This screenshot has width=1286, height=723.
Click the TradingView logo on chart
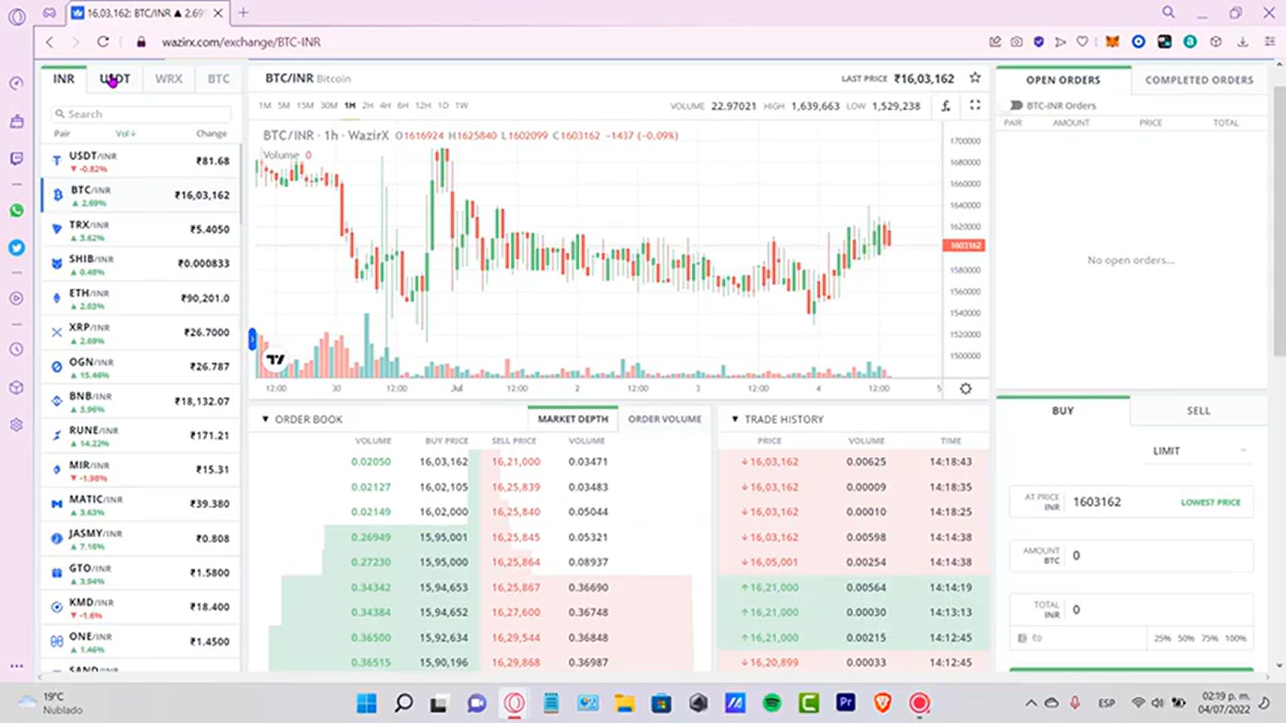pyautogui.click(x=275, y=359)
